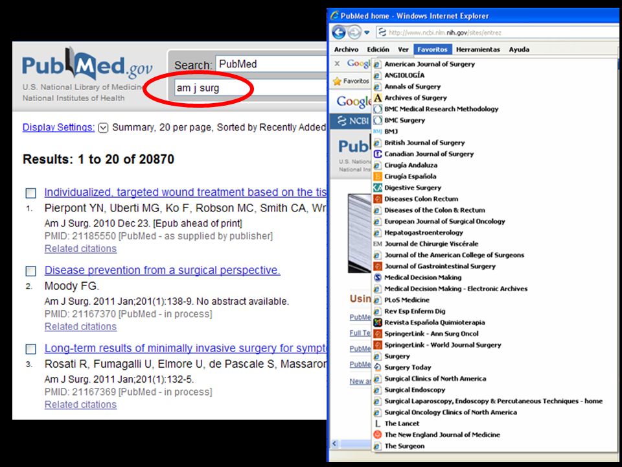The image size is (622, 467).
Task: Click the PubMed.gov logo
Action: 87,65
